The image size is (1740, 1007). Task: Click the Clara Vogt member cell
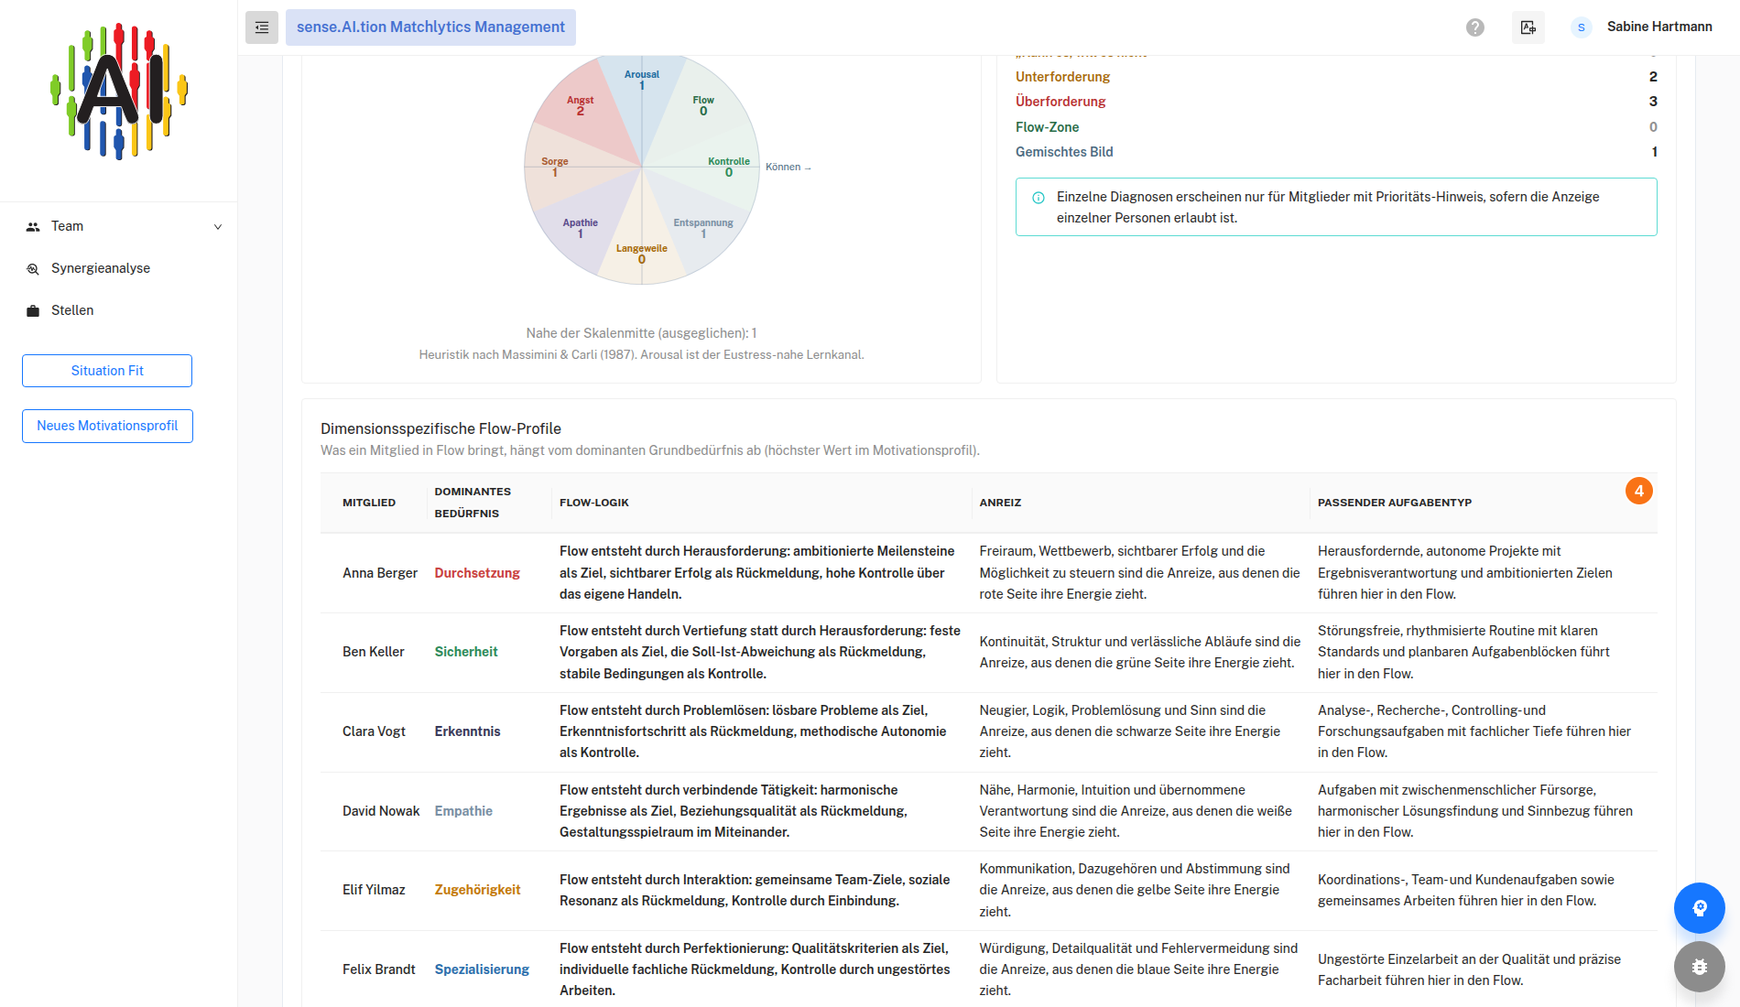(x=374, y=731)
